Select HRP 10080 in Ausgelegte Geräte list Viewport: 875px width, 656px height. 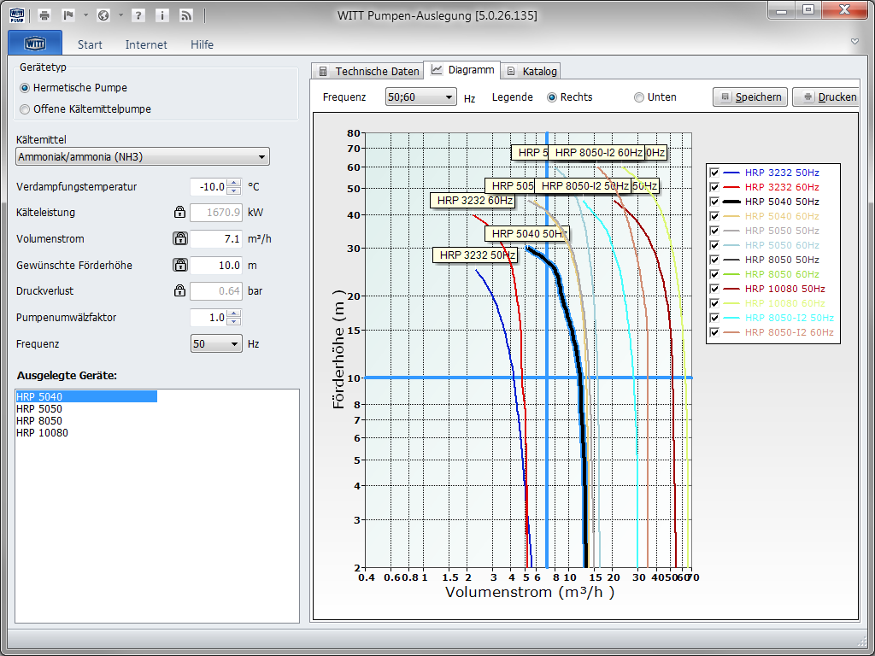tap(43, 433)
